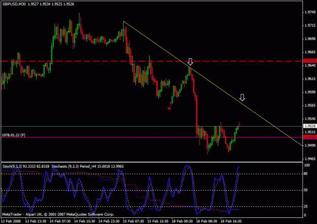Click the GBPUSD,M30 chart title

pos(14,4)
